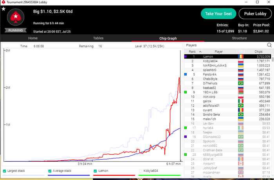Screen dimensions: 274x180
Task: Click MARSHALxMAKS's Ukrainian flag icon
Action: coord(241,66)
